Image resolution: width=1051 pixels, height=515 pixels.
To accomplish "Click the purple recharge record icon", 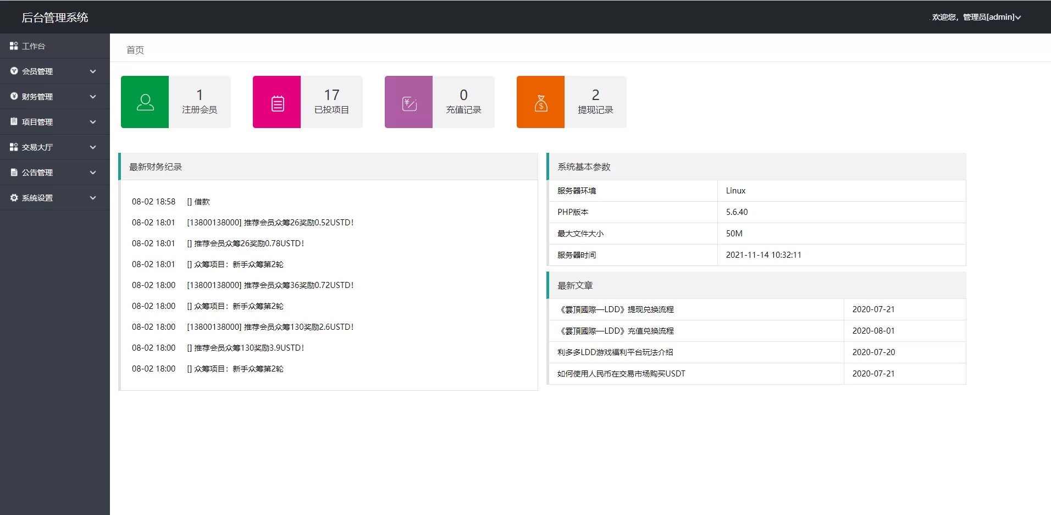I will pyautogui.click(x=408, y=102).
